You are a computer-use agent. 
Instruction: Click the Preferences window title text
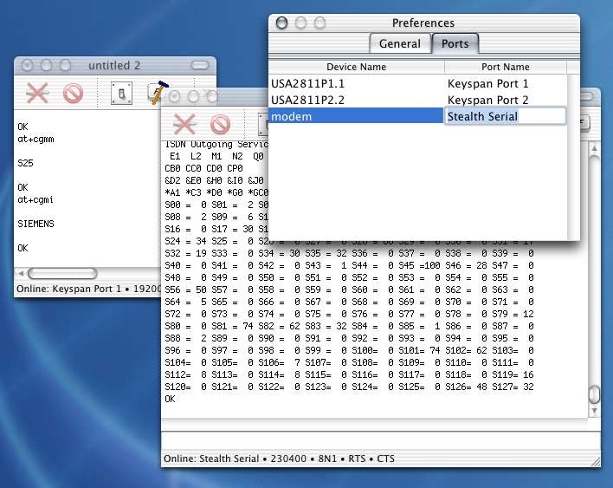click(x=423, y=23)
